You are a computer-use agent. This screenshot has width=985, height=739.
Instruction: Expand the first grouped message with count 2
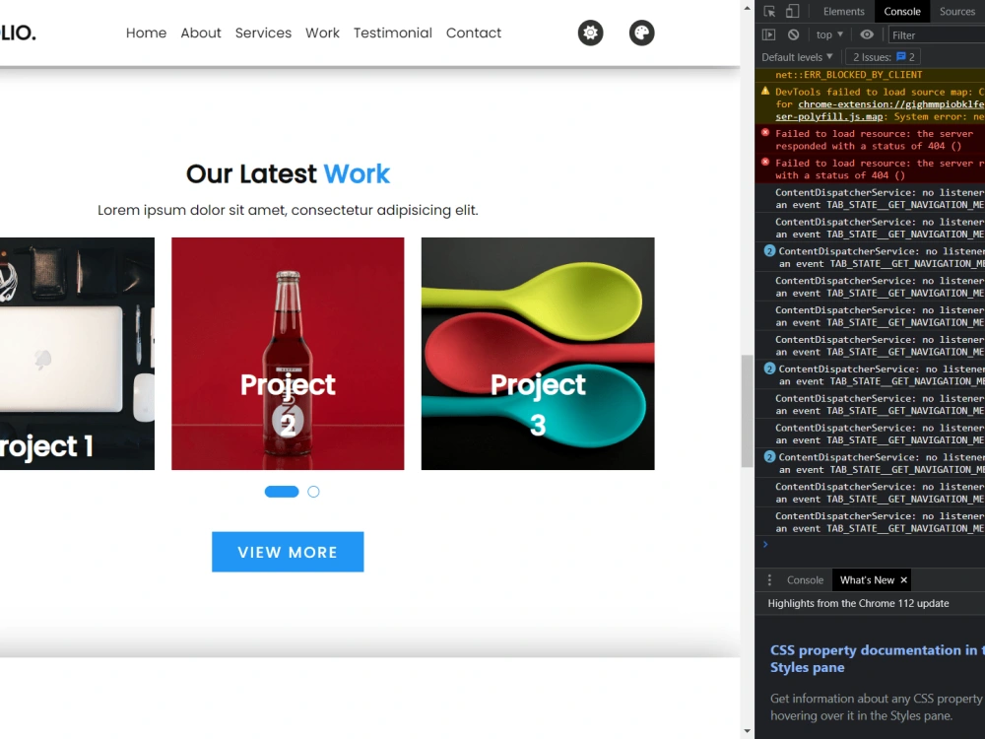(x=769, y=250)
